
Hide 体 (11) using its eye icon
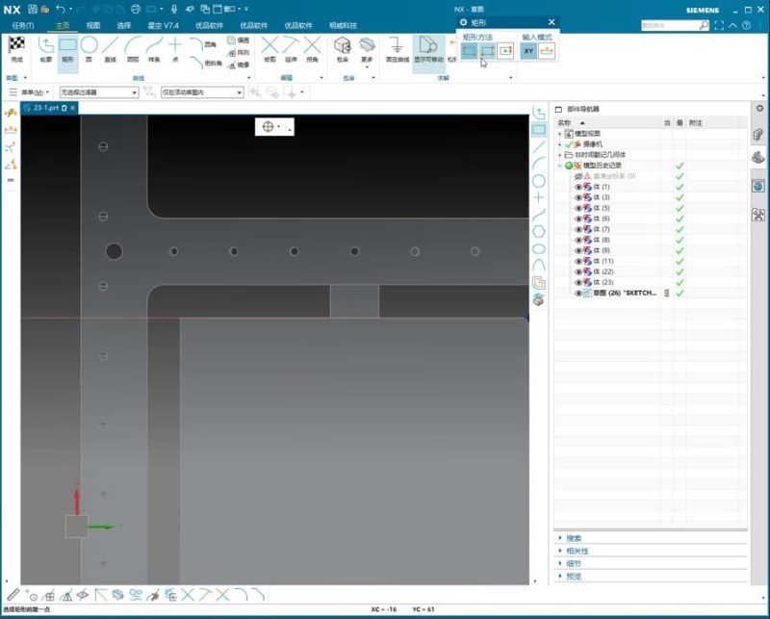click(x=578, y=261)
